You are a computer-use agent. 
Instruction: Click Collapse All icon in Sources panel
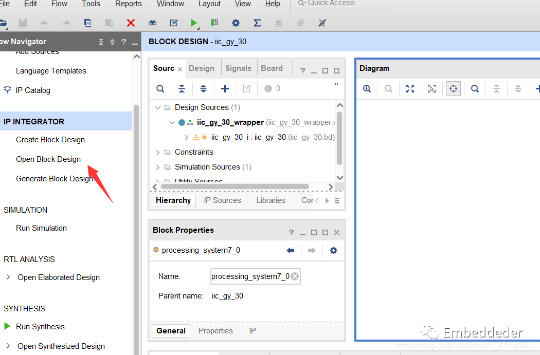[182, 88]
